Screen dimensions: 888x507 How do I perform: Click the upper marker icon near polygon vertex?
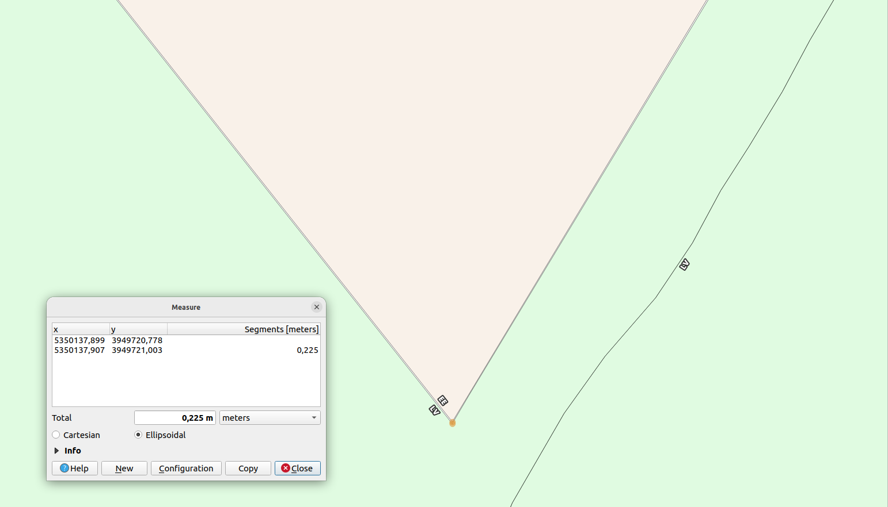coord(442,400)
